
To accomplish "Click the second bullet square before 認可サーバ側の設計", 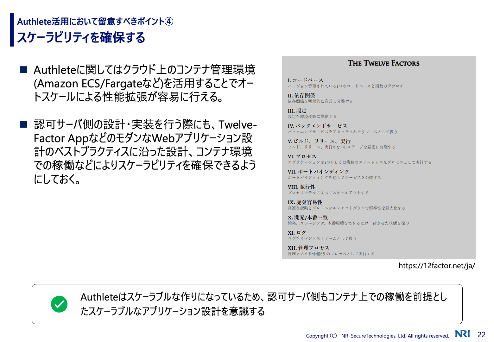I will (x=24, y=124).
